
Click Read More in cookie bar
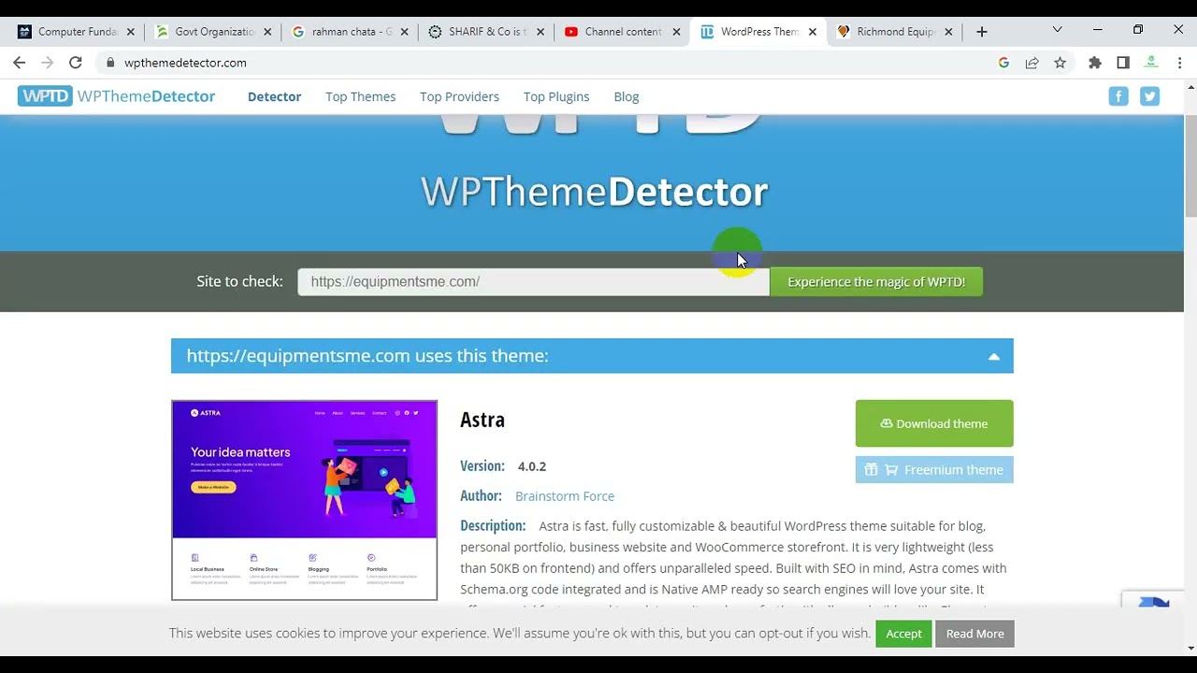[974, 634]
